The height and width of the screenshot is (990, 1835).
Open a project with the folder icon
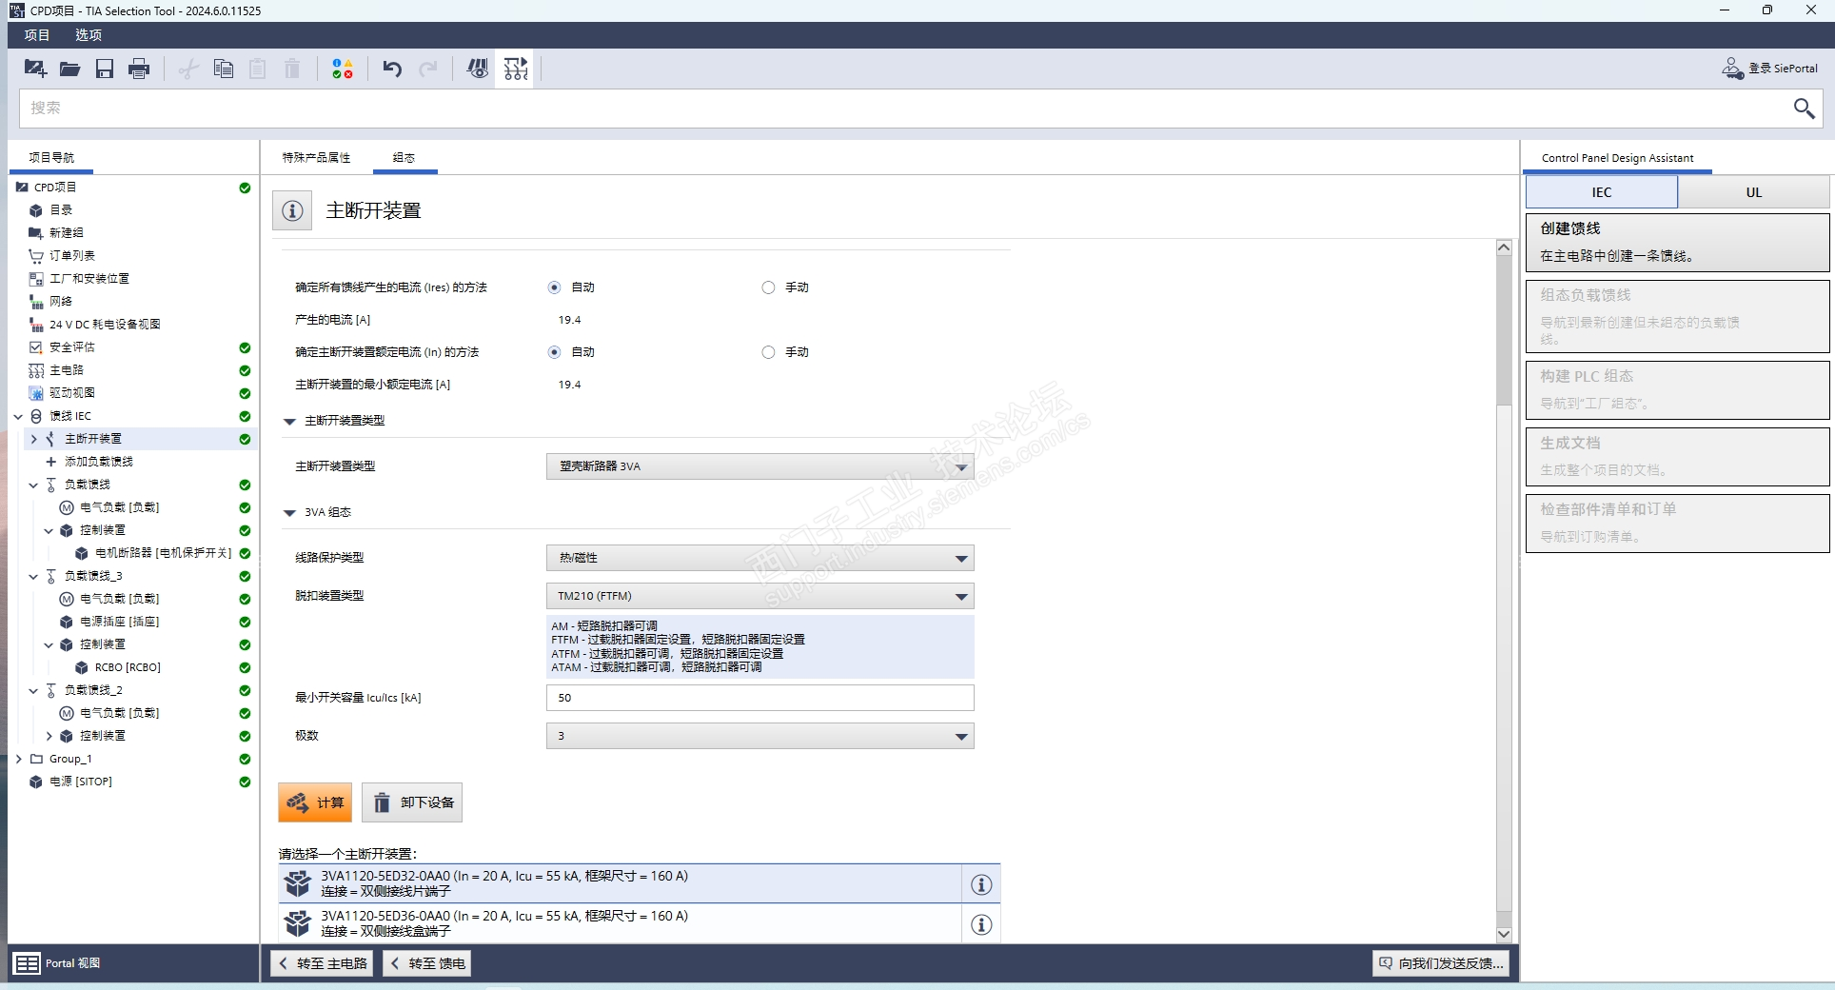[69, 69]
